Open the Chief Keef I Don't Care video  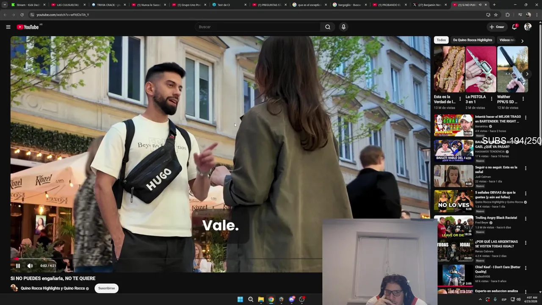[x=455, y=275]
